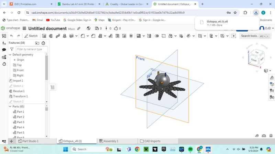Image resolution: width=275 pixels, height=154 pixels.
Task: Open dropdown arrow next to Fillet tool
Action: pyautogui.click(x=88, y=36)
